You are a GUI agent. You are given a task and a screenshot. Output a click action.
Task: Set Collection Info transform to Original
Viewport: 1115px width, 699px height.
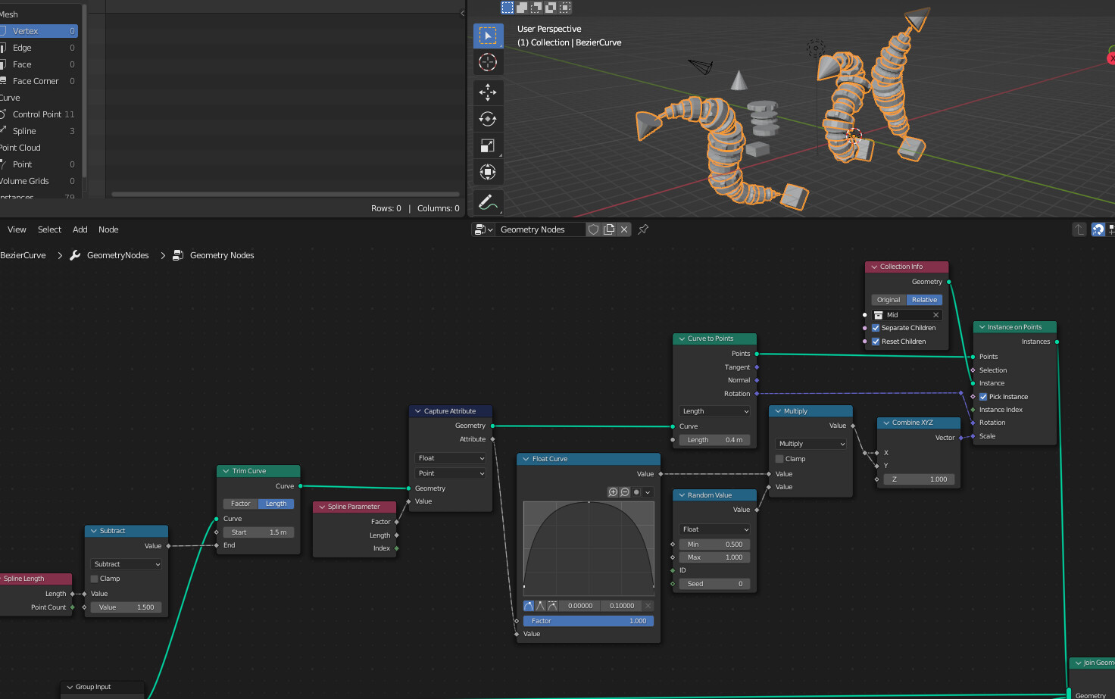click(889, 300)
